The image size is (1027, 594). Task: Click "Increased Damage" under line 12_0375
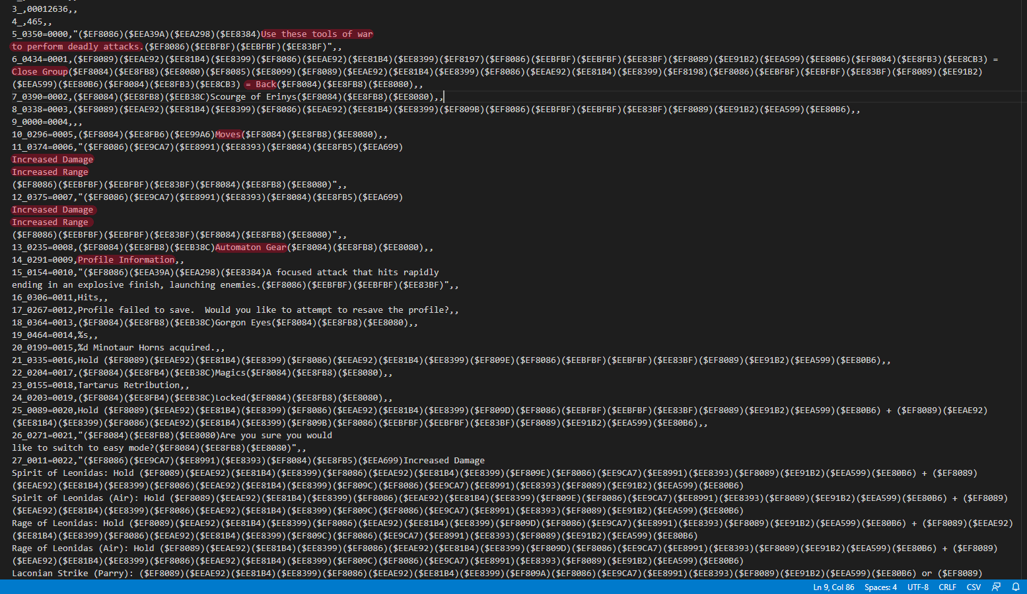coord(53,210)
